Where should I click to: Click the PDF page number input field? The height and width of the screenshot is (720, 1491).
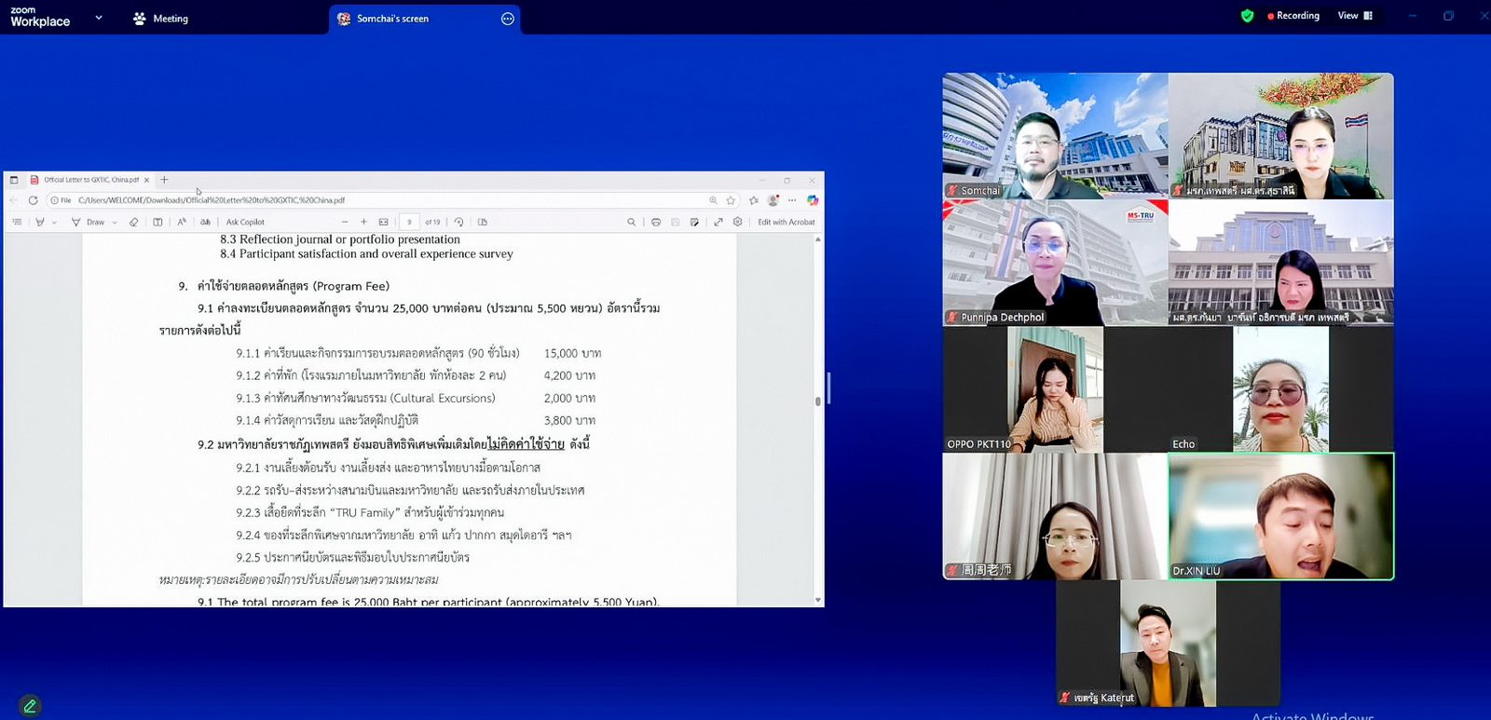pos(409,223)
